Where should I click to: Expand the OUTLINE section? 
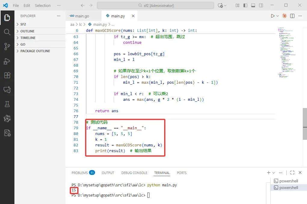coord(27,31)
